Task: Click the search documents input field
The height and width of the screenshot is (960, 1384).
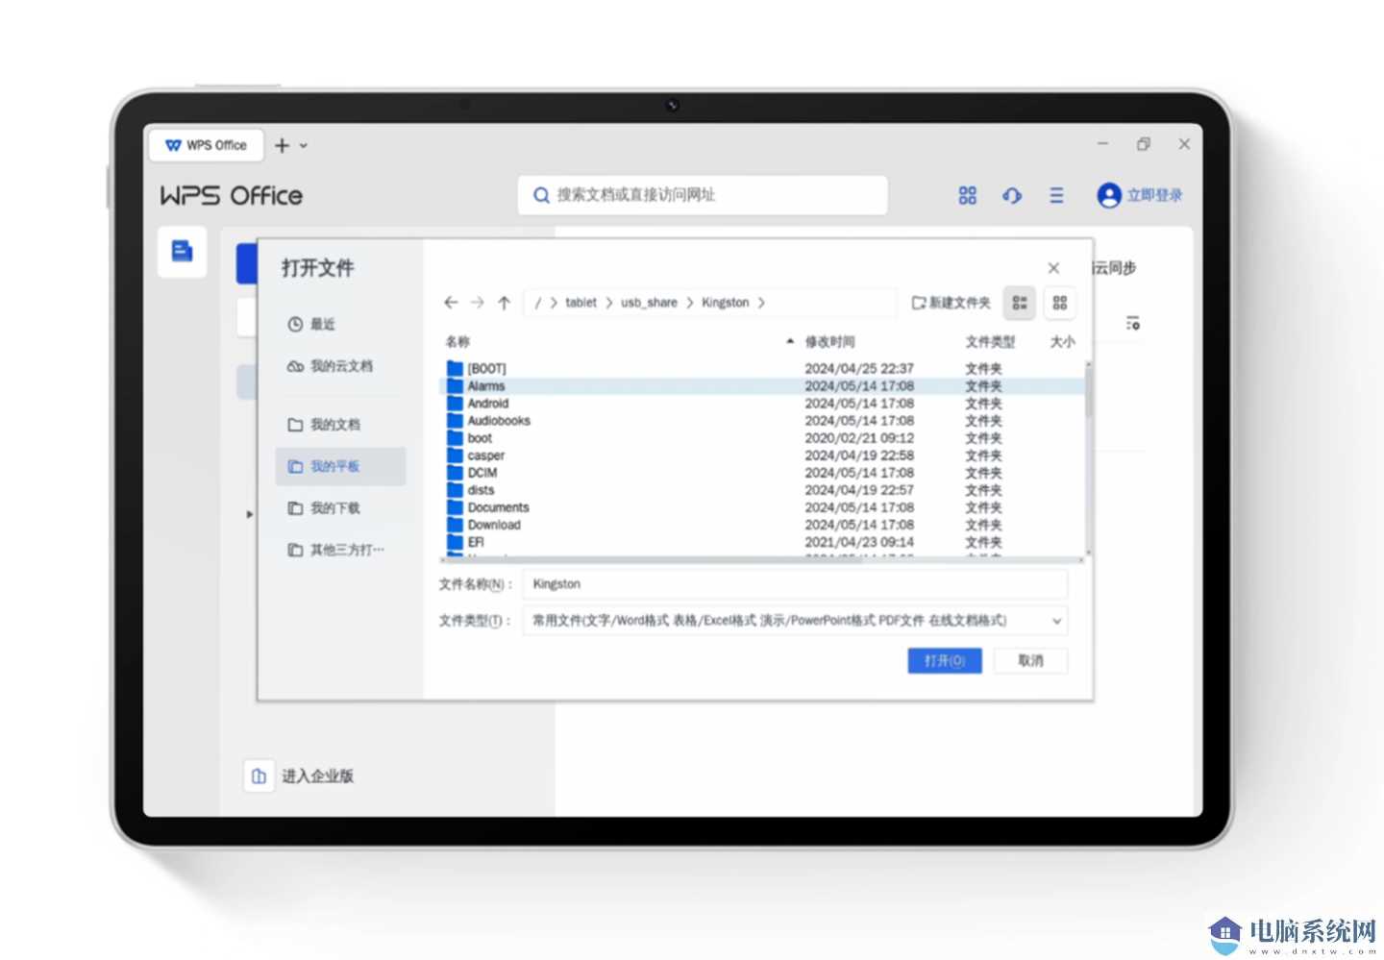Action: (703, 195)
